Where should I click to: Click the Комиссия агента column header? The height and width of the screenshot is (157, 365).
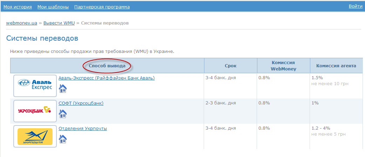(336, 66)
